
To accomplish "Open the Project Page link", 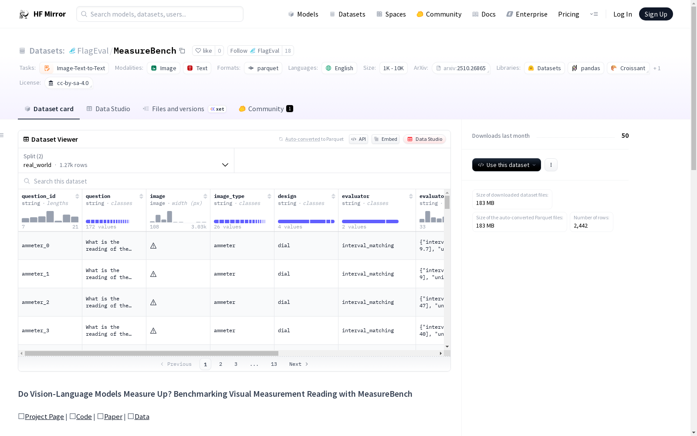I will 44,416.
